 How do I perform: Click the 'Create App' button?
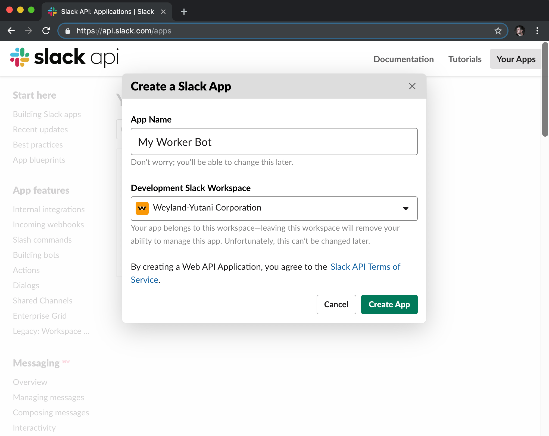pyautogui.click(x=389, y=304)
